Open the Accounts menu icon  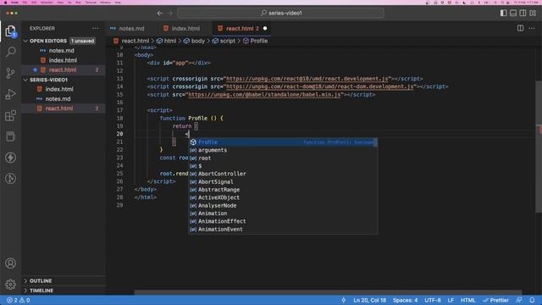(10, 263)
